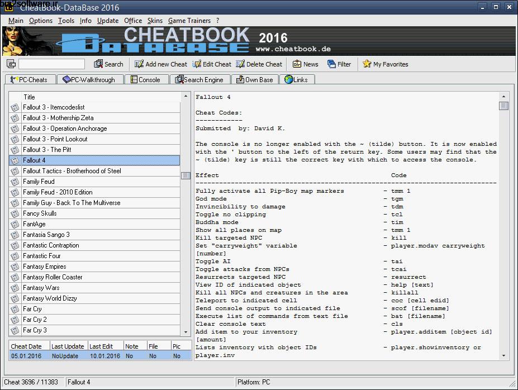Open the Skins menu
518x390 pixels.
pyautogui.click(x=155, y=20)
